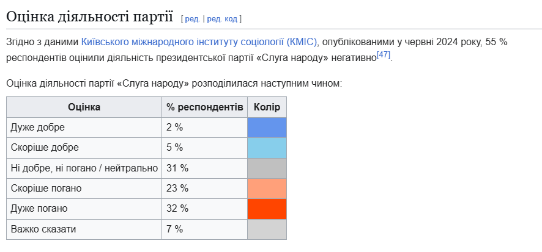Click the "Важко сказати" row label

[x=43, y=229]
